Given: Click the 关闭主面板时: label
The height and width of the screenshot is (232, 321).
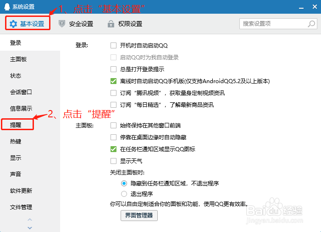Looking at the screenshot, I should (127, 173).
